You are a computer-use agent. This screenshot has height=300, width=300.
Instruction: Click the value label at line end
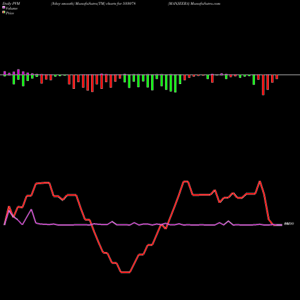[x=289, y=224]
